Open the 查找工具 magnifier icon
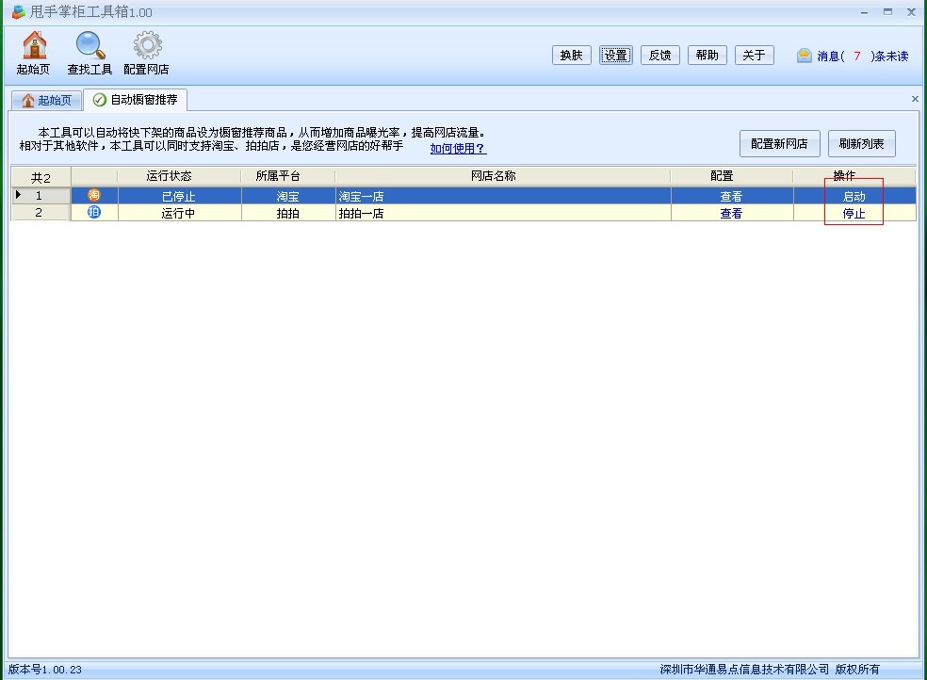 (x=89, y=53)
